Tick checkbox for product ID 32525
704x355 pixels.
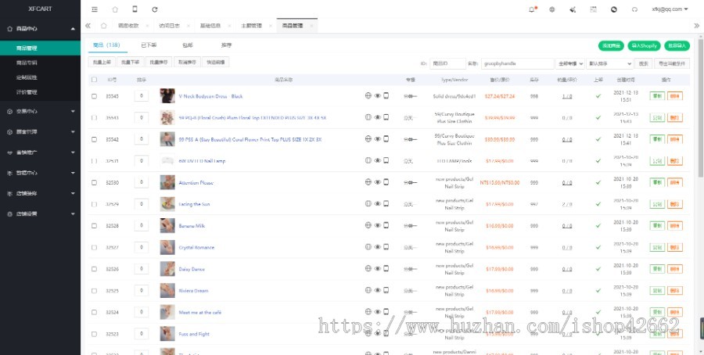click(x=94, y=290)
